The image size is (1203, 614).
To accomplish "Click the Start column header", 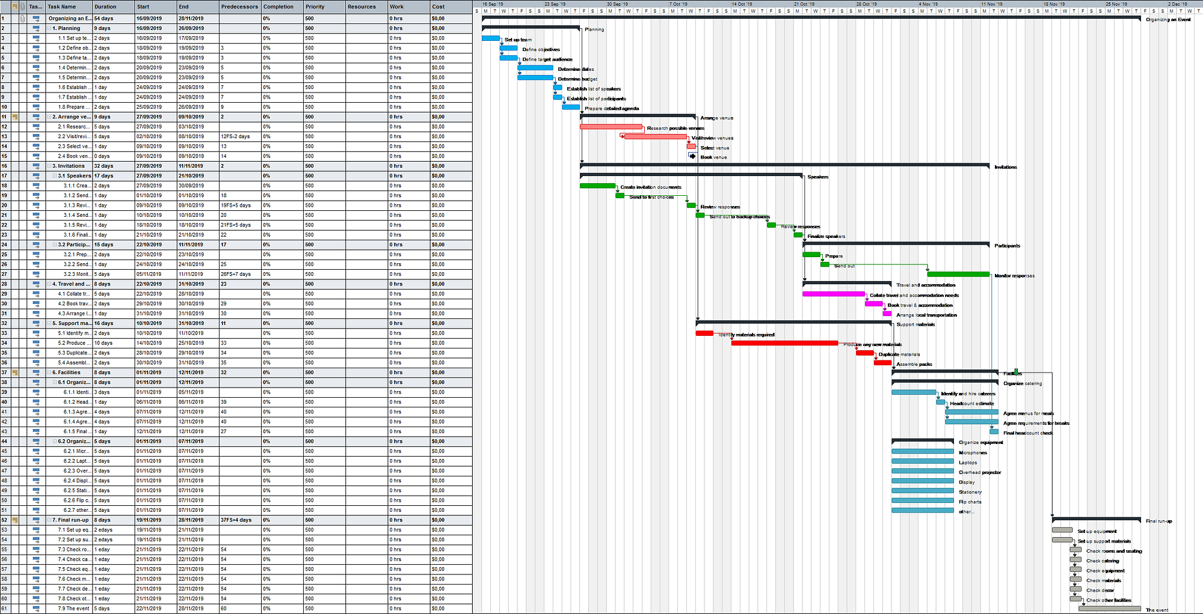I will [x=156, y=7].
